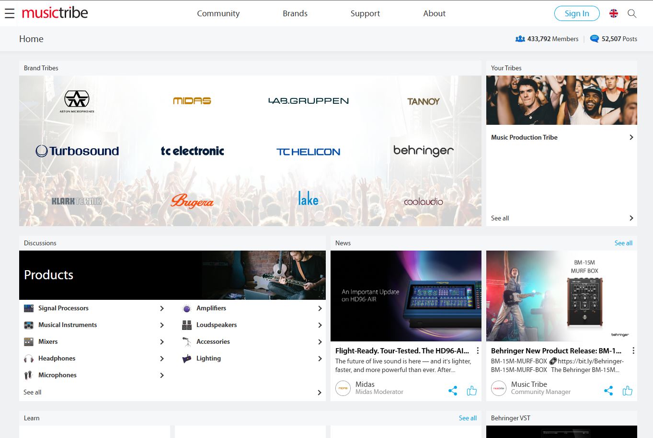Open Music Production Tribe link
This screenshot has height=438, width=653.
(x=524, y=137)
